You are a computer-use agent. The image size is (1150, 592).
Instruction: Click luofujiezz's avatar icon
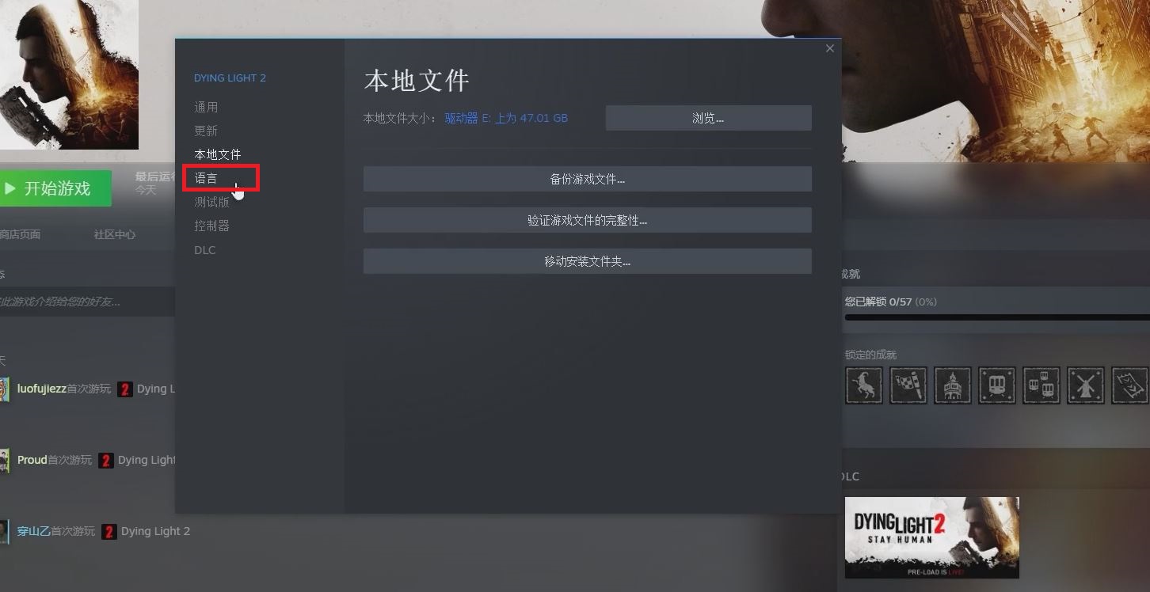4,389
